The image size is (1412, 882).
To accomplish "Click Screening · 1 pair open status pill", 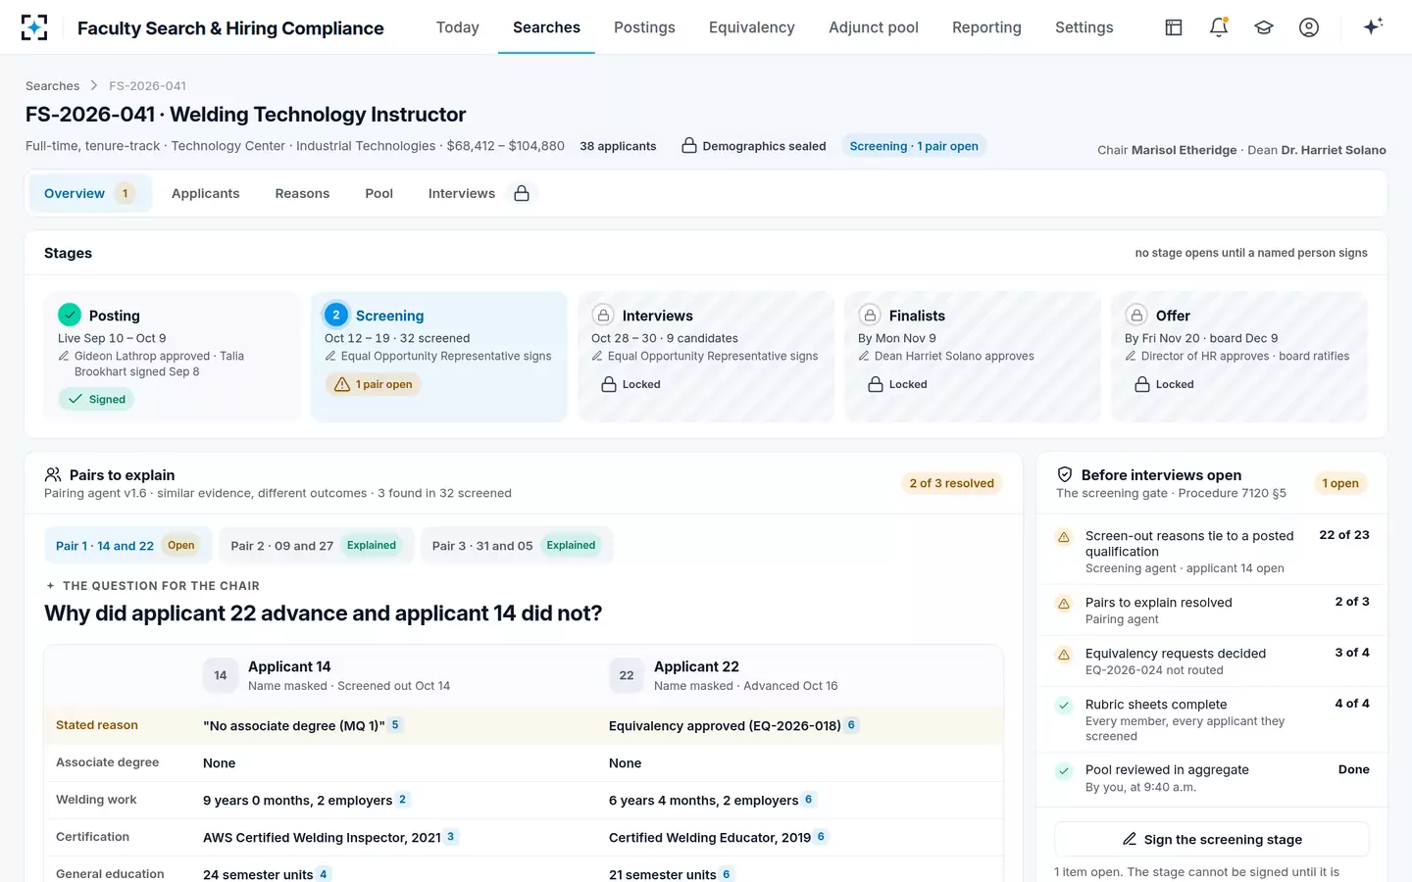I will (x=914, y=146).
